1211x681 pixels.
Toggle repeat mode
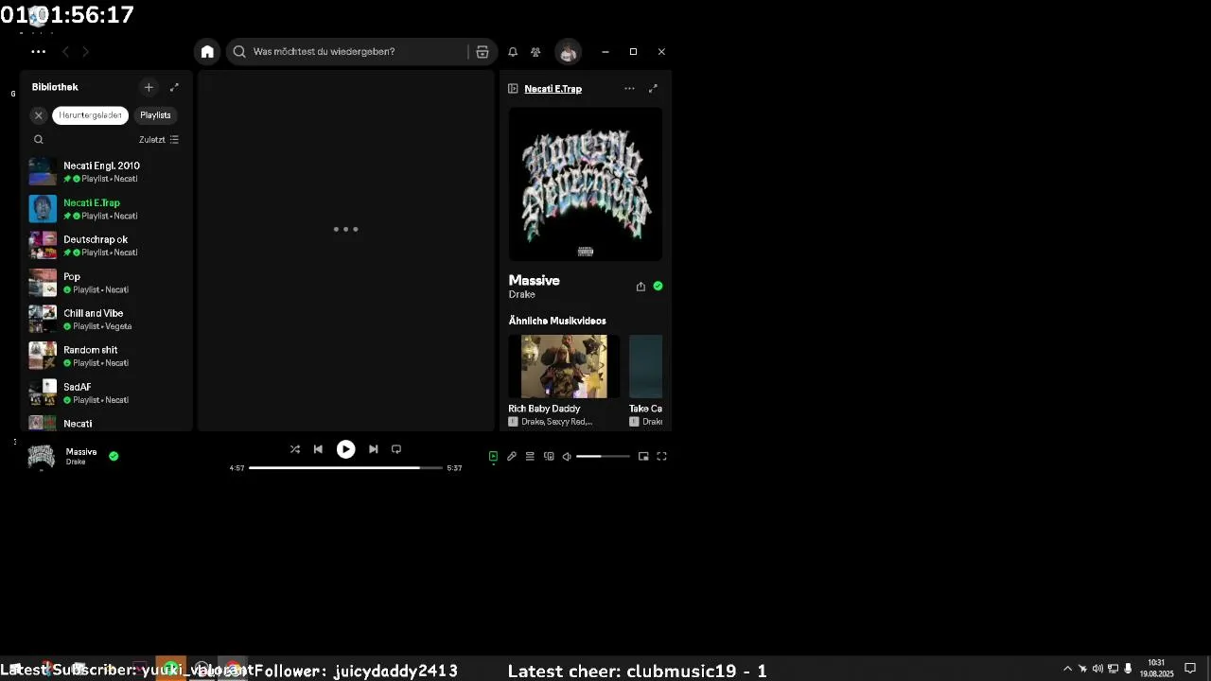coord(396,449)
